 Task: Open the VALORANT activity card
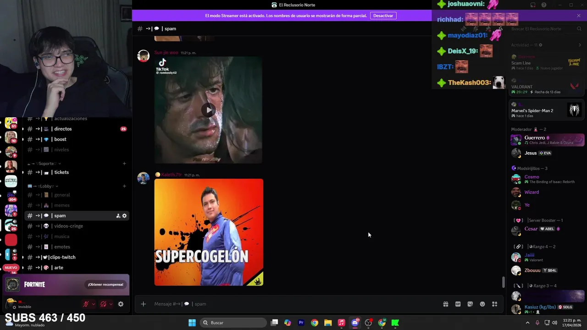pos(546,86)
